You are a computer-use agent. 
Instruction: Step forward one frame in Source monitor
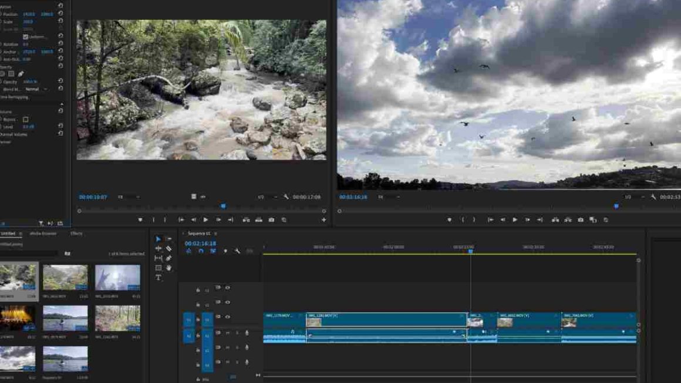click(x=218, y=220)
